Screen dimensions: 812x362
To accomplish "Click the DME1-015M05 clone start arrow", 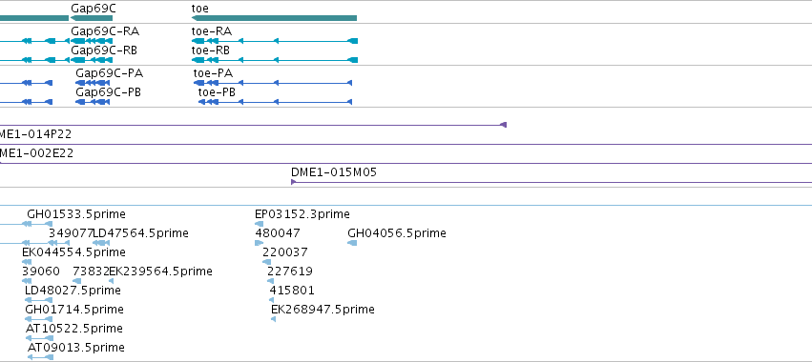I will [x=294, y=182].
